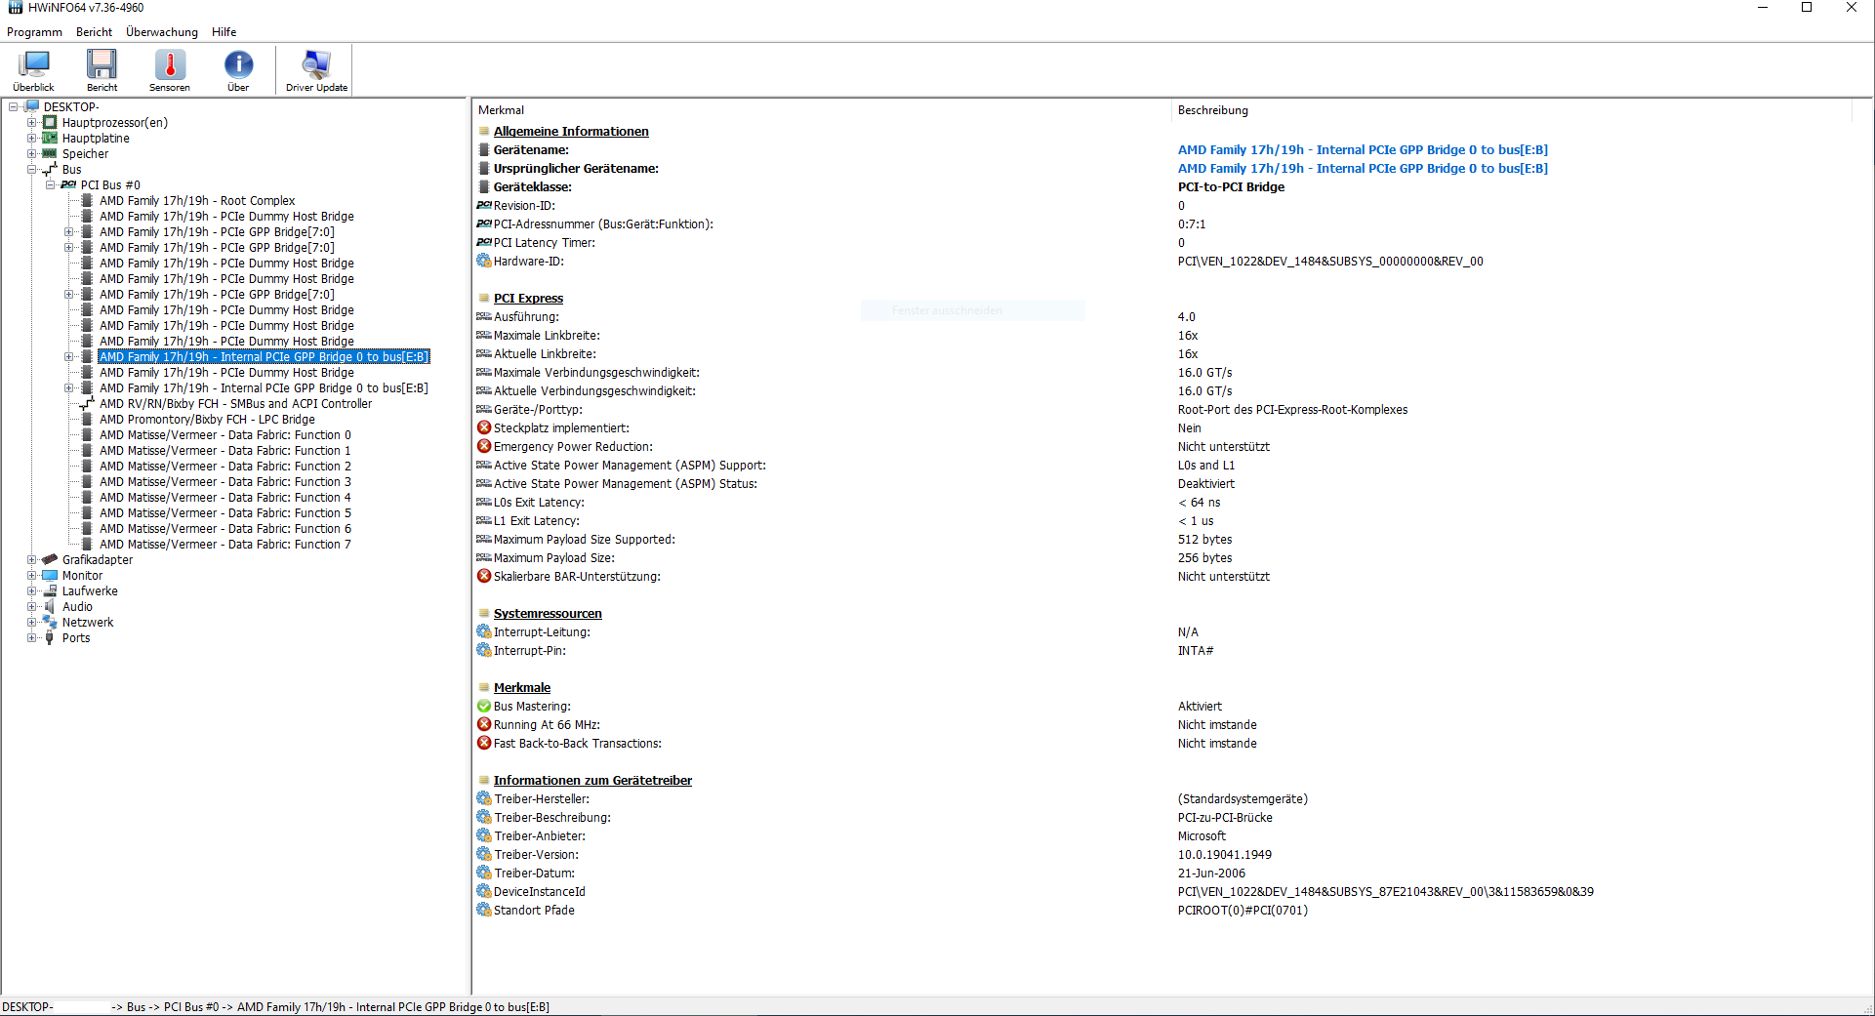The image size is (1875, 1016).
Task: Click red X icon beside Emergency Power Reduction
Action: click(x=484, y=447)
